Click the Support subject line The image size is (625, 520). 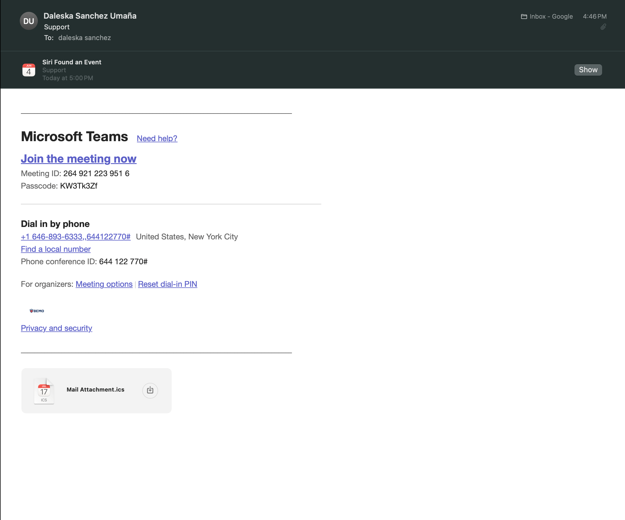pyautogui.click(x=56, y=27)
